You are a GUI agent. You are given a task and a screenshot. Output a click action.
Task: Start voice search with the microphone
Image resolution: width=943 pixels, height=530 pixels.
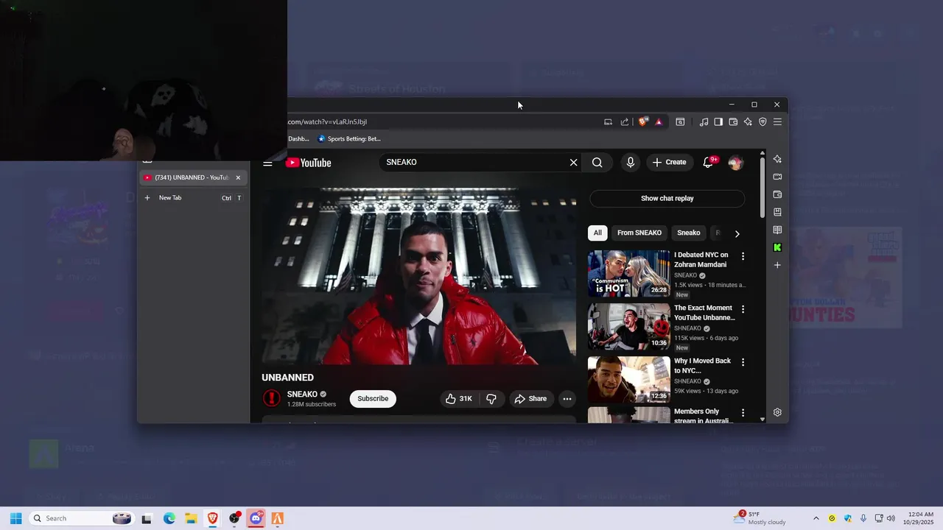pos(630,162)
